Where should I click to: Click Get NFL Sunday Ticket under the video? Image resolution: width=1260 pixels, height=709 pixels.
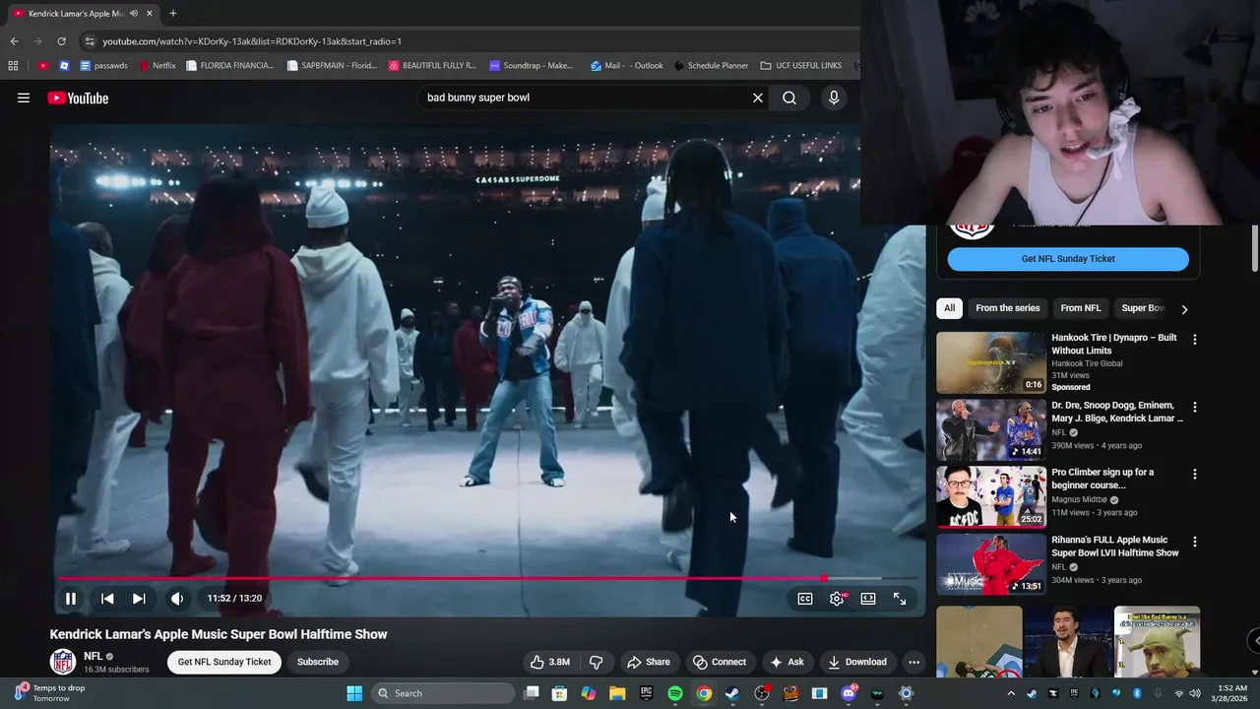click(x=224, y=662)
